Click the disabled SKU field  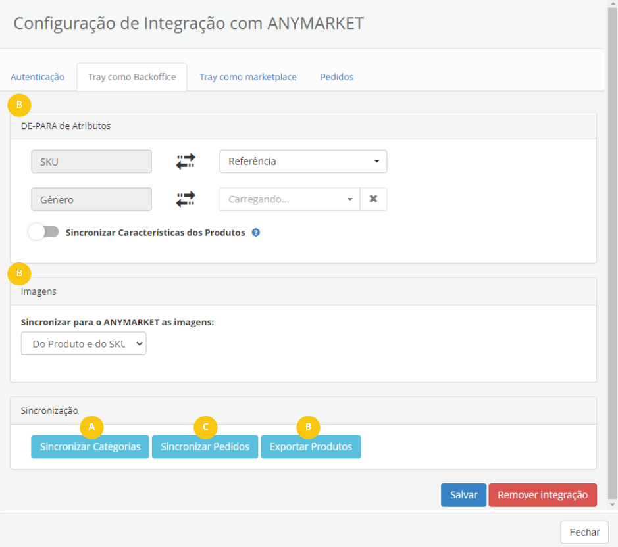point(91,162)
